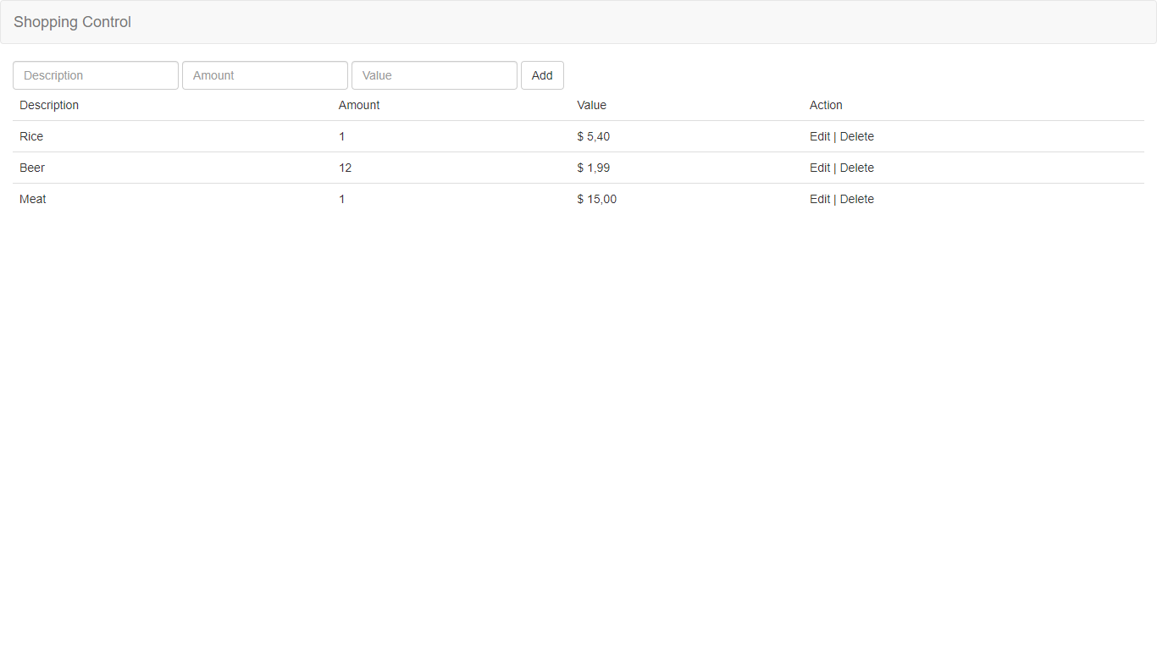Delete the Beer item
This screenshot has height=650, width=1157.
pyautogui.click(x=857, y=168)
